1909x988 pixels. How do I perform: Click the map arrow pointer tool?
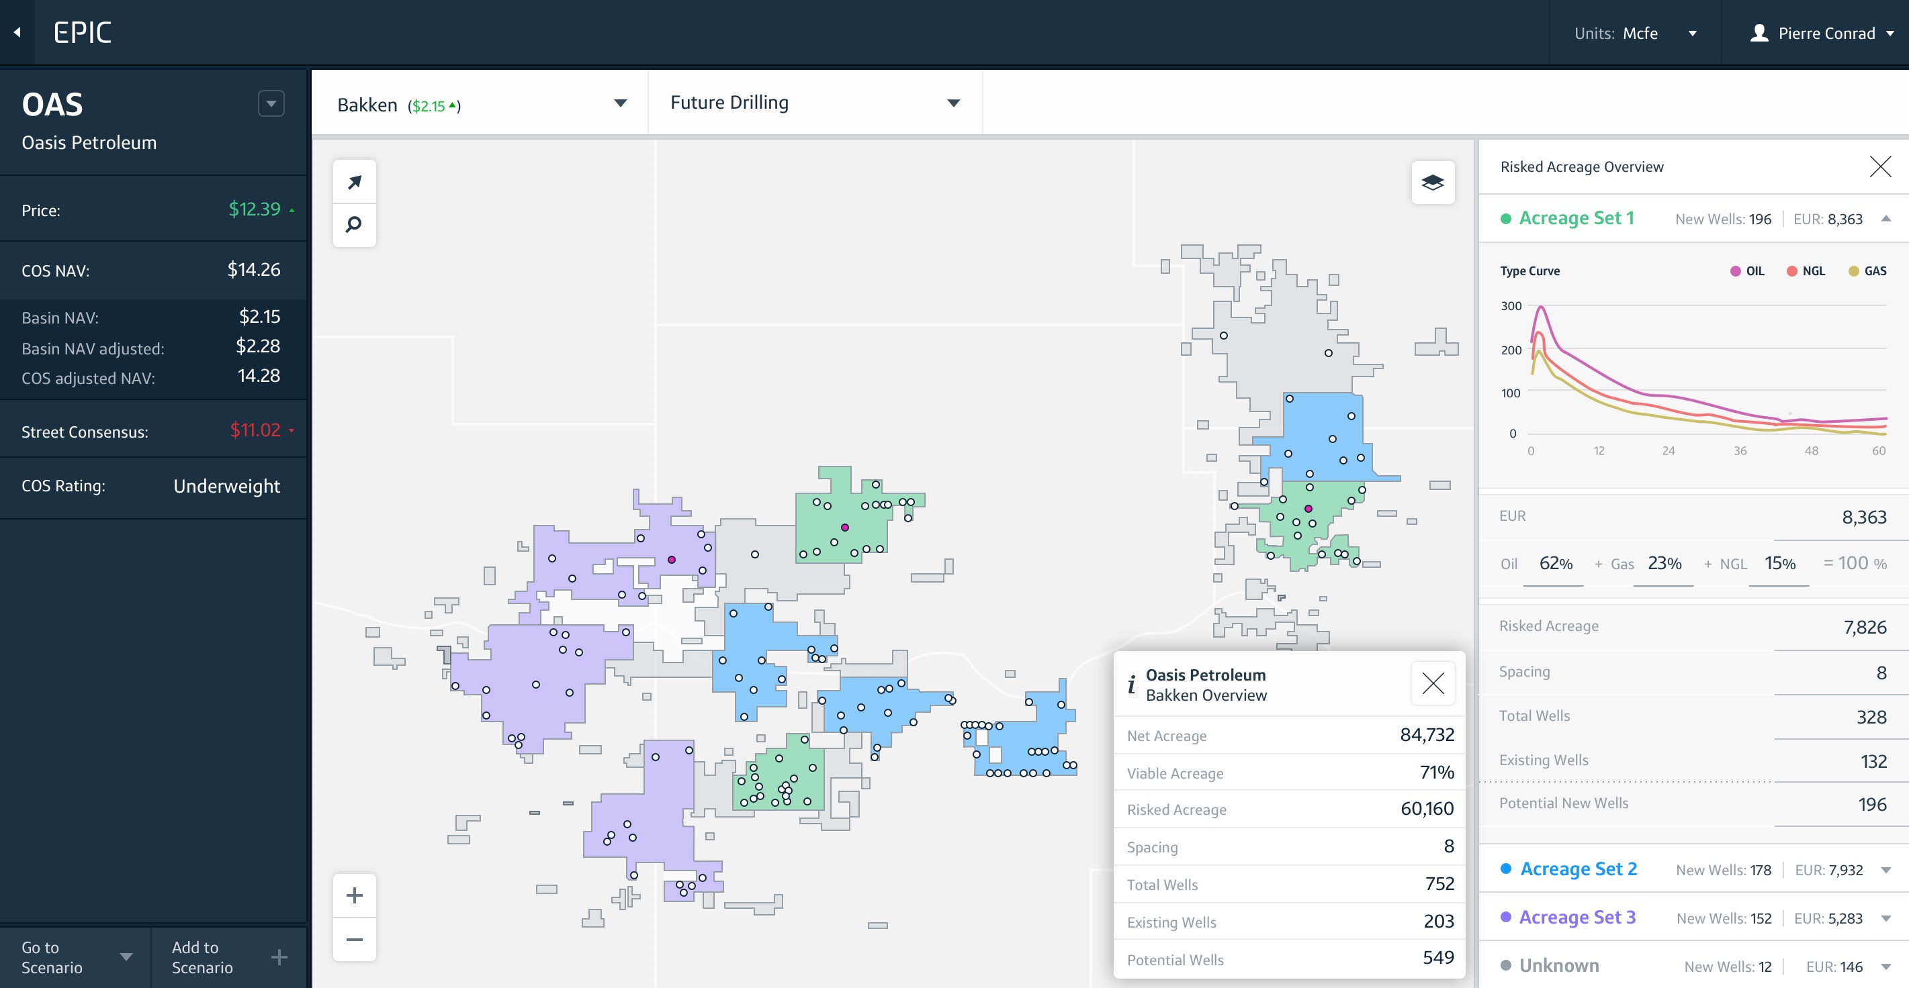tap(354, 181)
